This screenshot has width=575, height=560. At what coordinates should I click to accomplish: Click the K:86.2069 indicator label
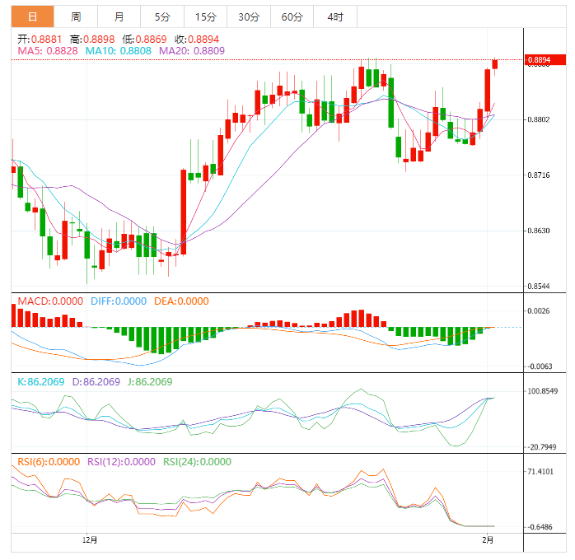tap(41, 382)
